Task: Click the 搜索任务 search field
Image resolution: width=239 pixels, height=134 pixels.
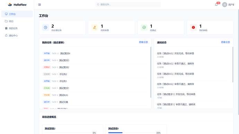Action: point(128,4)
